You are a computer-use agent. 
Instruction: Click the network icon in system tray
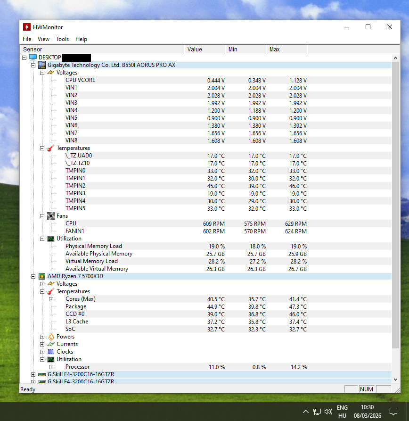click(x=317, y=412)
